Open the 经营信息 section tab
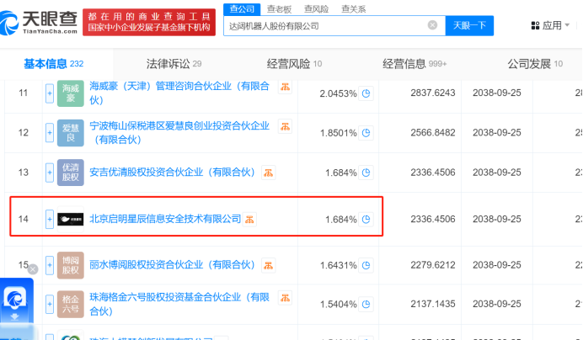The height and width of the screenshot is (340, 583). (415, 64)
